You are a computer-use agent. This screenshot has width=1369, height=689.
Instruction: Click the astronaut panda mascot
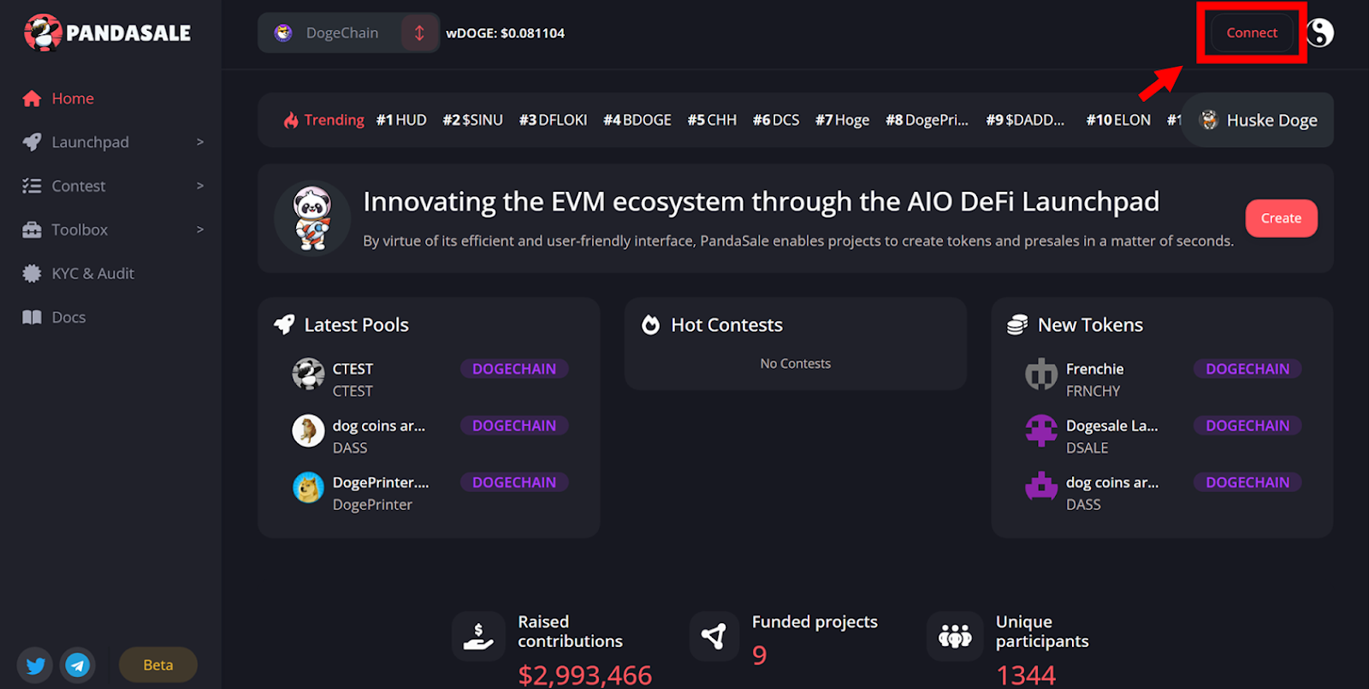pyautogui.click(x=312, y=218)
